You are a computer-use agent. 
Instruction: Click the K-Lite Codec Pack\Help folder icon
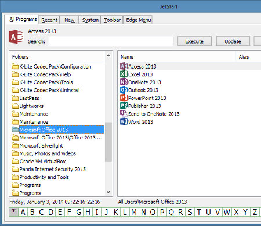click(x=15, y=74)
